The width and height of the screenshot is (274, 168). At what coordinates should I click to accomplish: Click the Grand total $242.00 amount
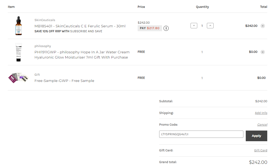coord(258,162)
